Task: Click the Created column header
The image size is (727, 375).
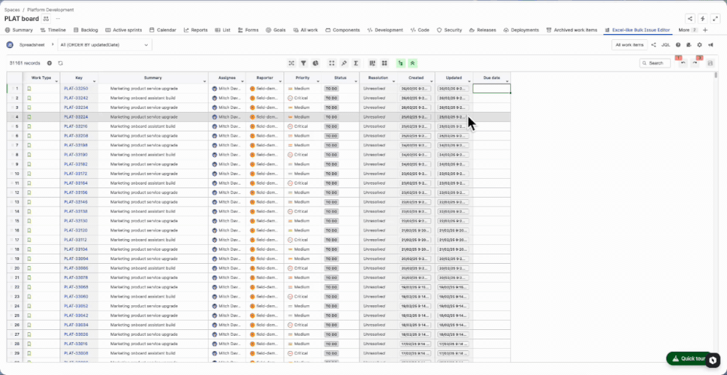Action: coord(416,78)
